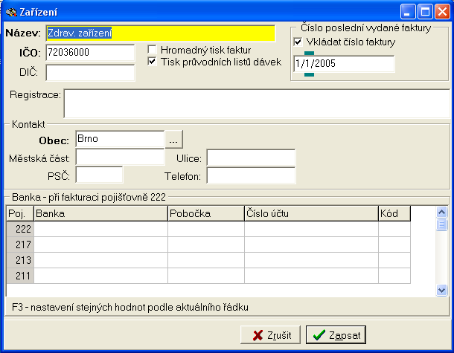Focus the Telefon input field
The image size is (454, 353).
point(251,175)
